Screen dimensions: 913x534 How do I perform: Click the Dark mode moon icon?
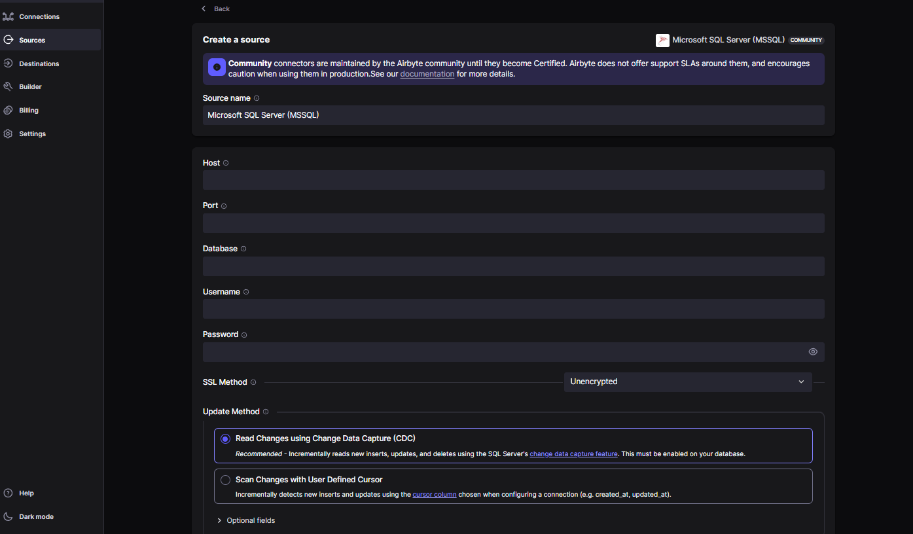click(8, 516)
